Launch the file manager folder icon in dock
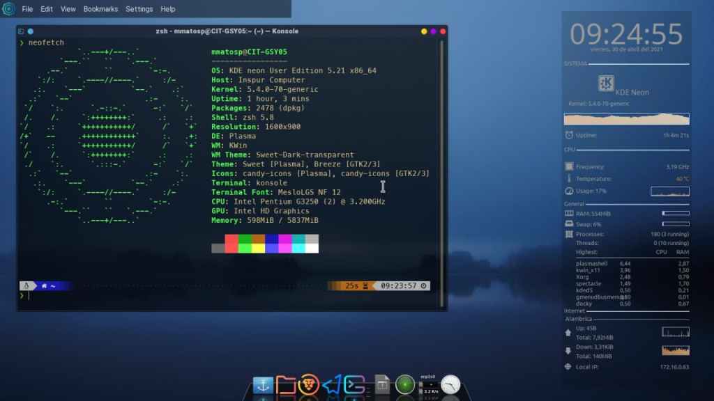Viewport: 714px width, 401px height. coord(286,385)
